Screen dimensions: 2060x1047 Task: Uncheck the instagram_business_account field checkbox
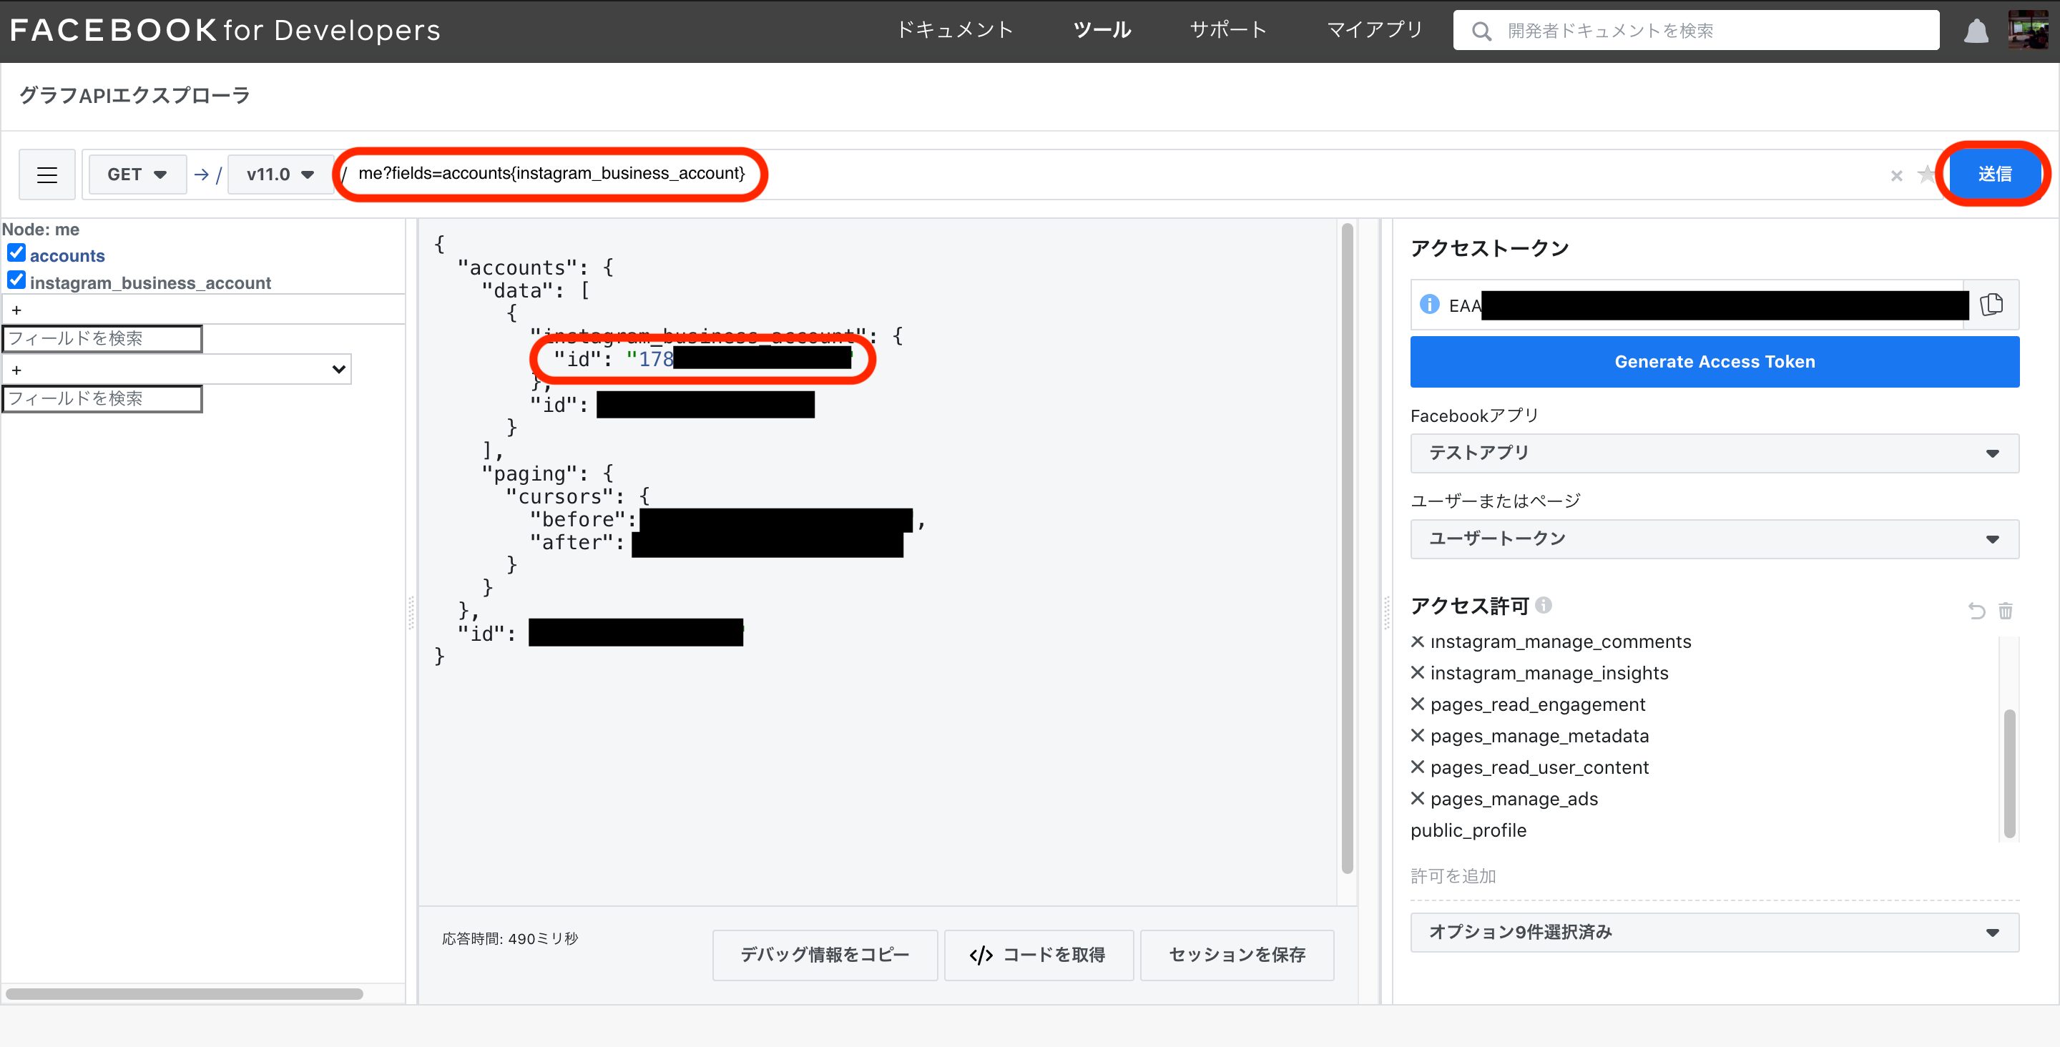[x=16, y=281]
